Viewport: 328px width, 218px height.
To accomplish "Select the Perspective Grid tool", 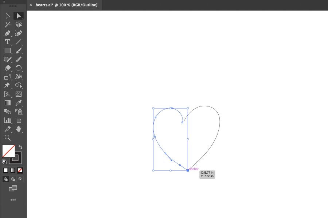I will tap(8, 94).
